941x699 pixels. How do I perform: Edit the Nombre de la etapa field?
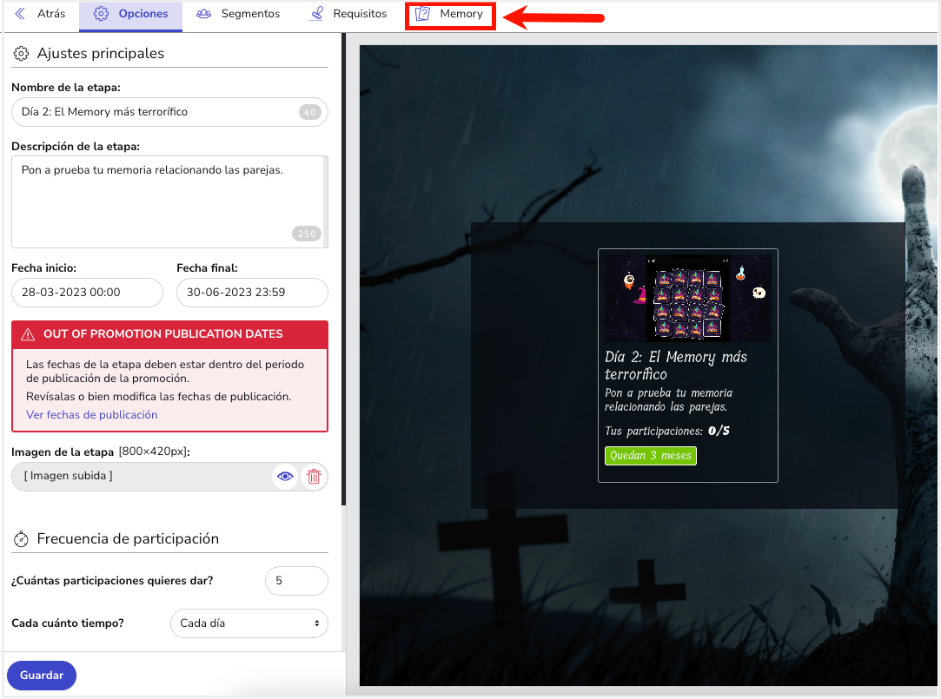169,112
